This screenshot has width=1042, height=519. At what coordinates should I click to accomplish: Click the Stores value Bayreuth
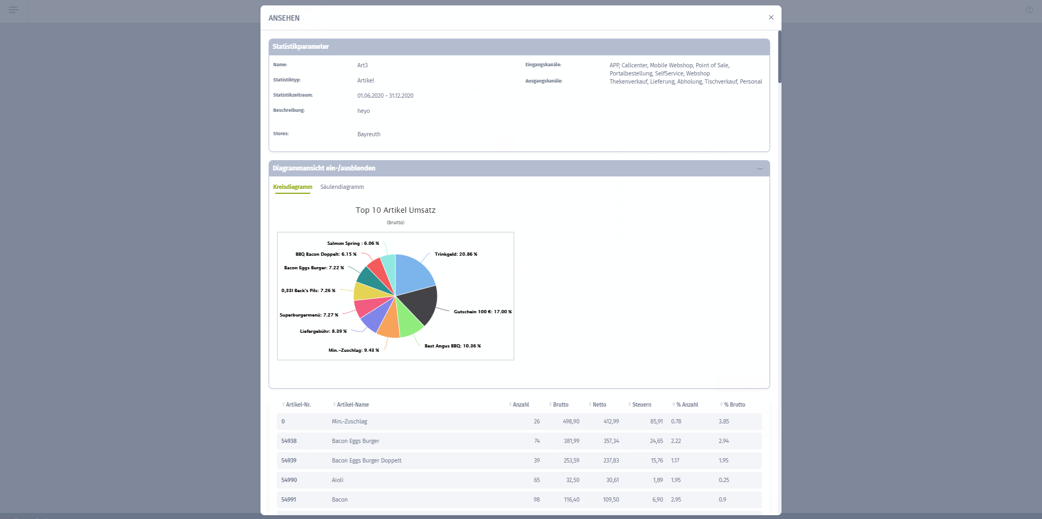pyautogui.click(x=368, y=134)
